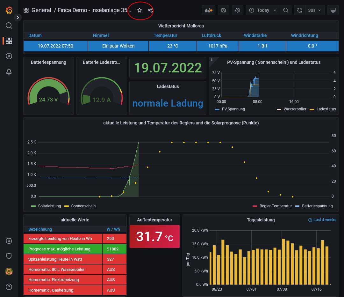This screenshot has width=344, height=297.
Task: Open the search icon in sidebar
Action: (x=9, y=26)
